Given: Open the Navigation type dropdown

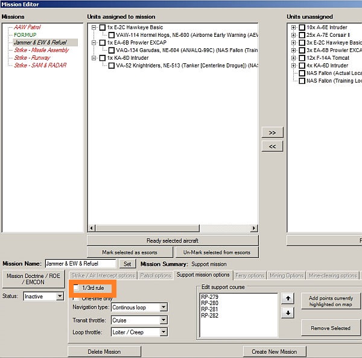Looking at the screenshot, I should pos(164,307).
